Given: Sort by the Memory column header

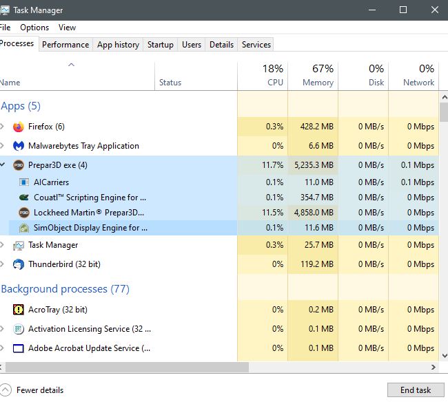Looking at the screenshot, I should coord(313,76).
